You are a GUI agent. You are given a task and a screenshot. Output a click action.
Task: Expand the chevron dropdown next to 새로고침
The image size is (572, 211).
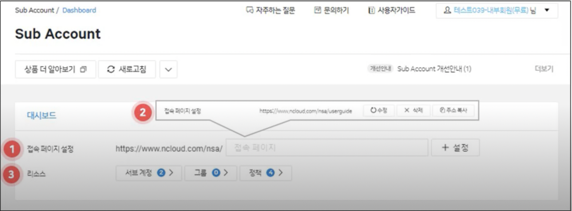pyautogui.click(x=168, y=69)
